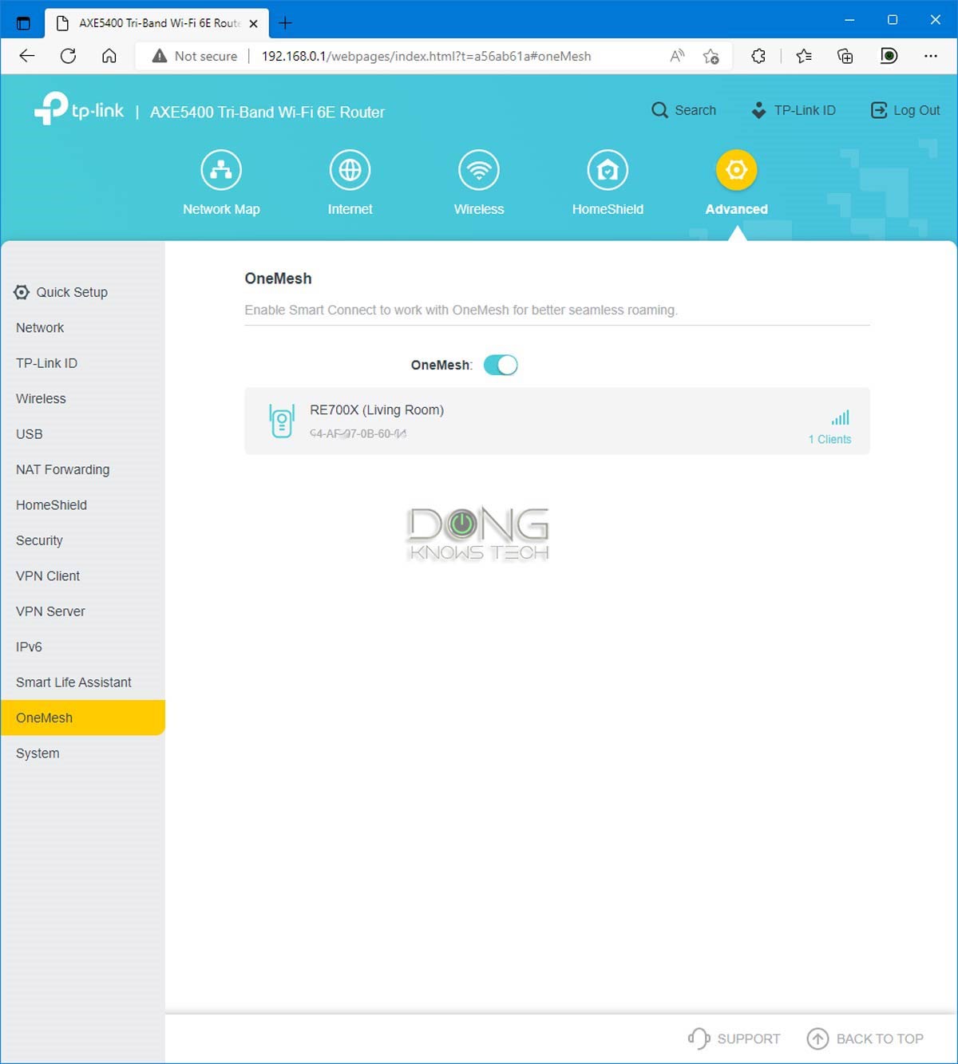Click the TP-Link ID header icon
The image size is (958, 1064).
click(x=758, y=110)
